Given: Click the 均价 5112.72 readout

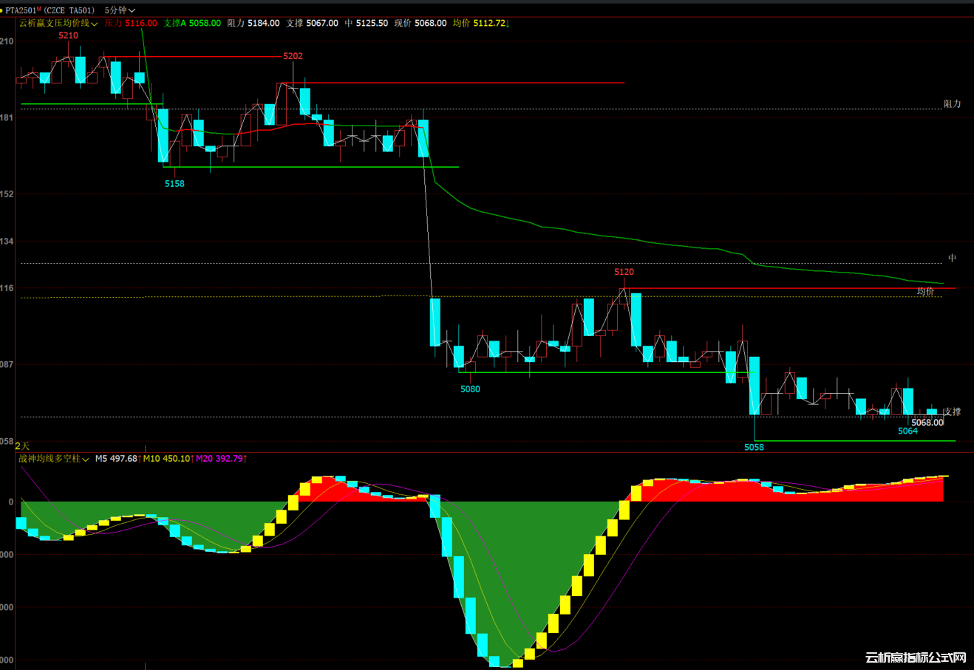Looking at the screenshot, I should click(x=480, y=23).
